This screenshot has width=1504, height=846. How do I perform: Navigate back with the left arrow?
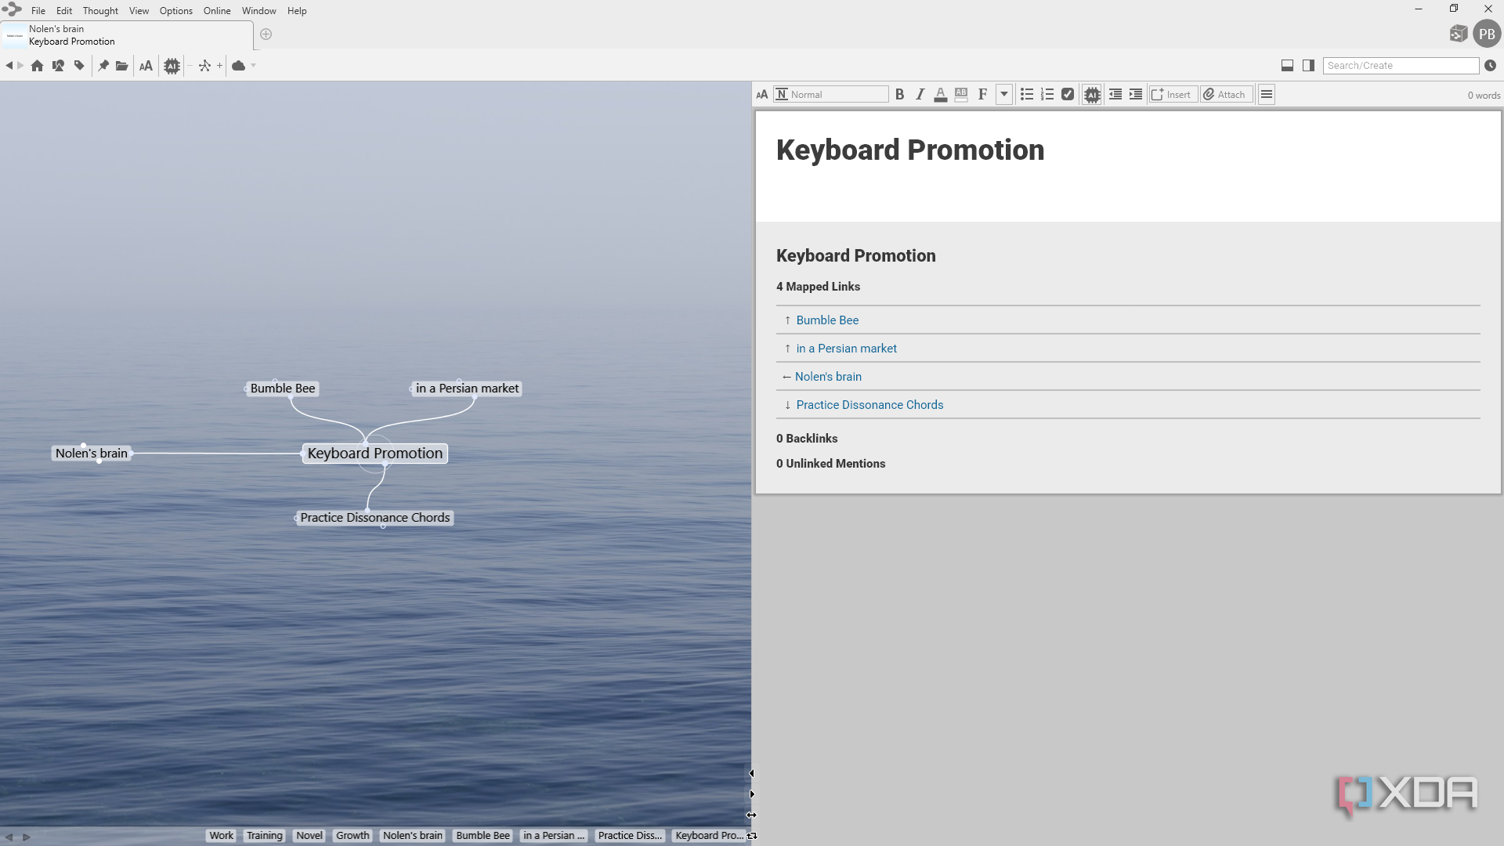(x=9, y=66)
